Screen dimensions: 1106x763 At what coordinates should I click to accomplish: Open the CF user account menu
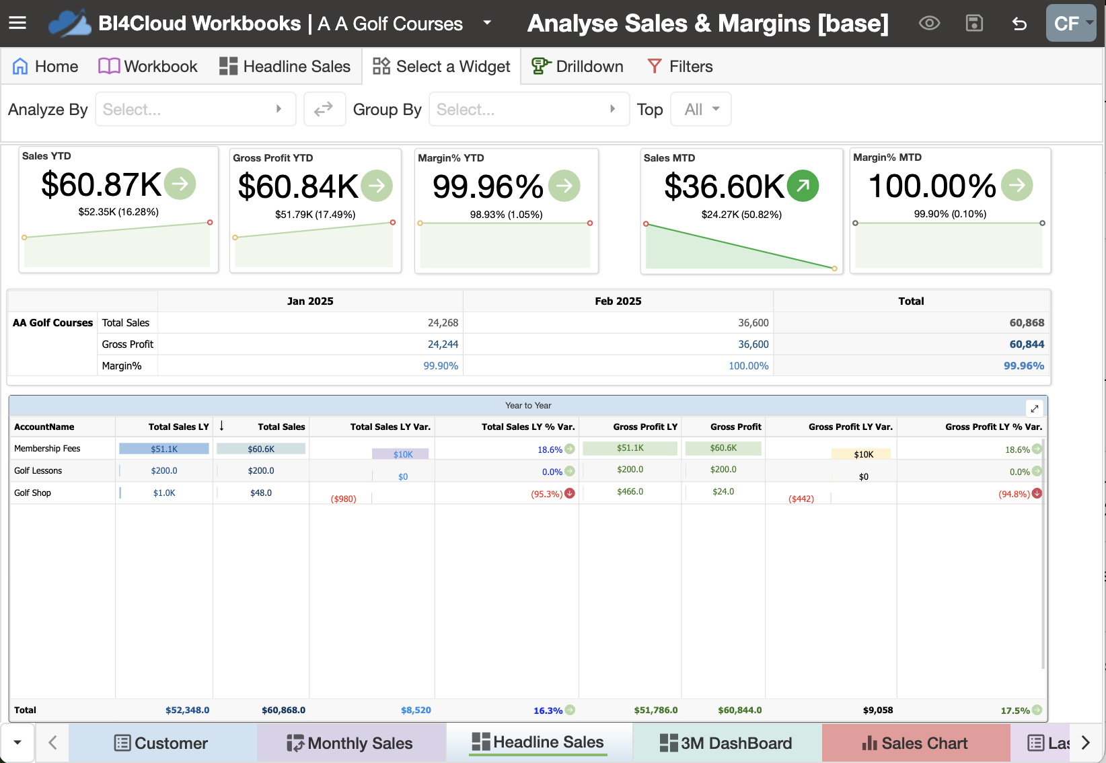(1071, 24)
